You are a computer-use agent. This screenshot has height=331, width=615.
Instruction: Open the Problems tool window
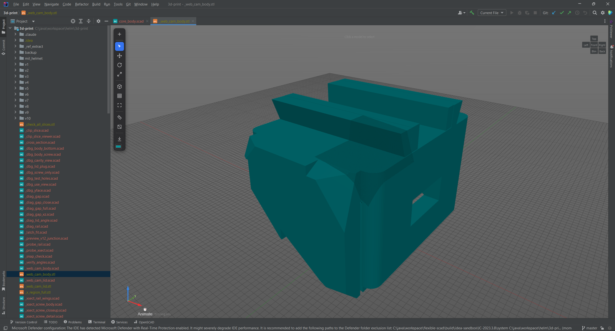[73, 322]
